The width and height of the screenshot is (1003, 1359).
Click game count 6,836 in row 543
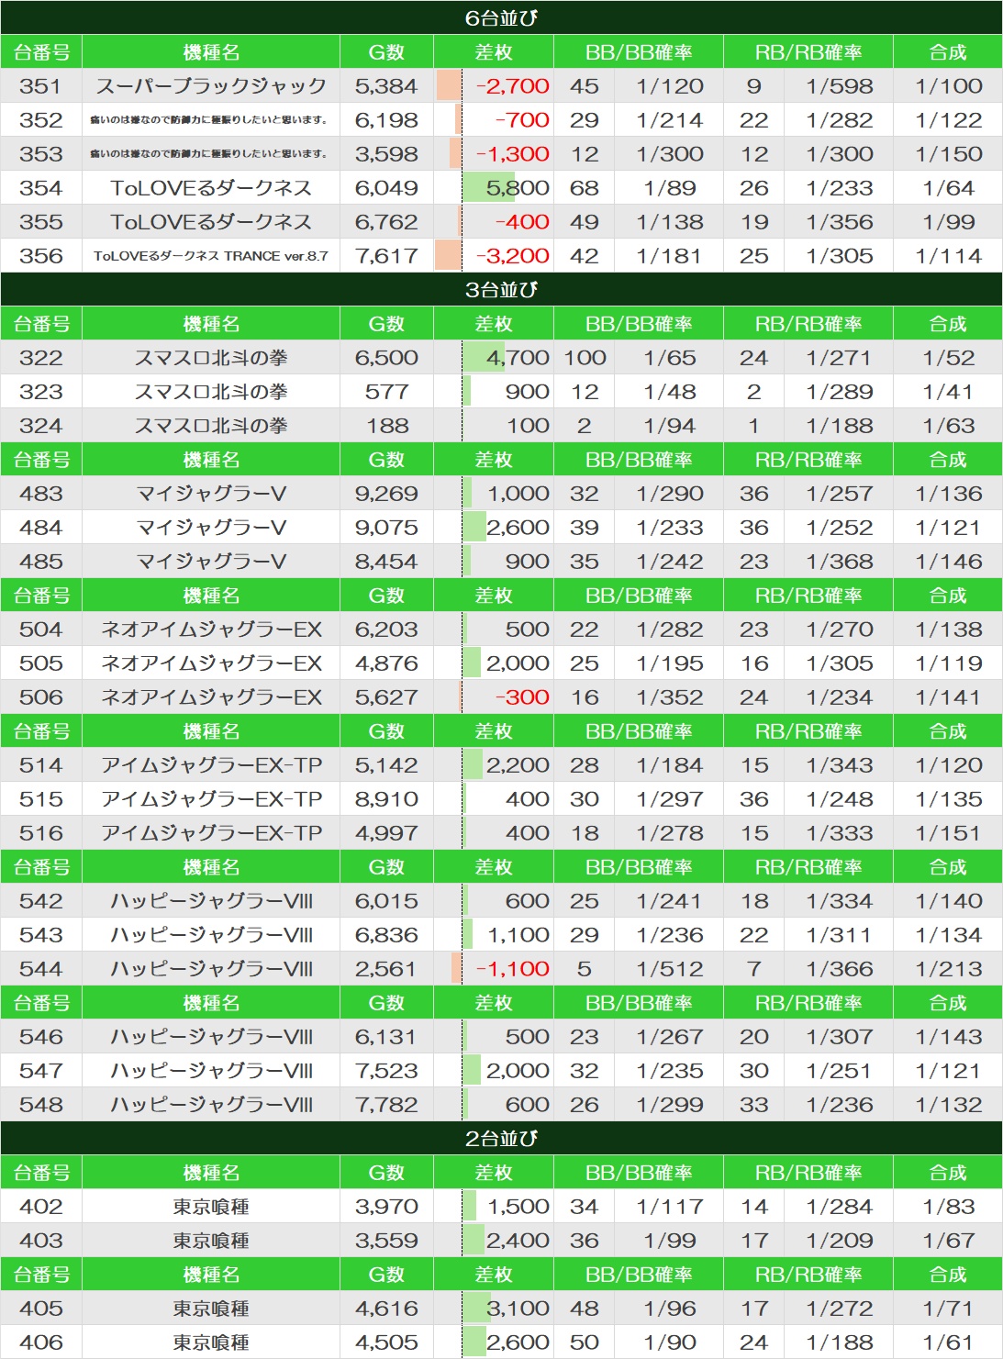[x=386, y=934]
